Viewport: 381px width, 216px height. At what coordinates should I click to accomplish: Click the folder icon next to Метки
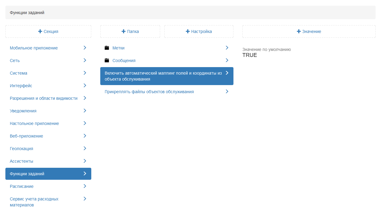[x=107, y=48]
